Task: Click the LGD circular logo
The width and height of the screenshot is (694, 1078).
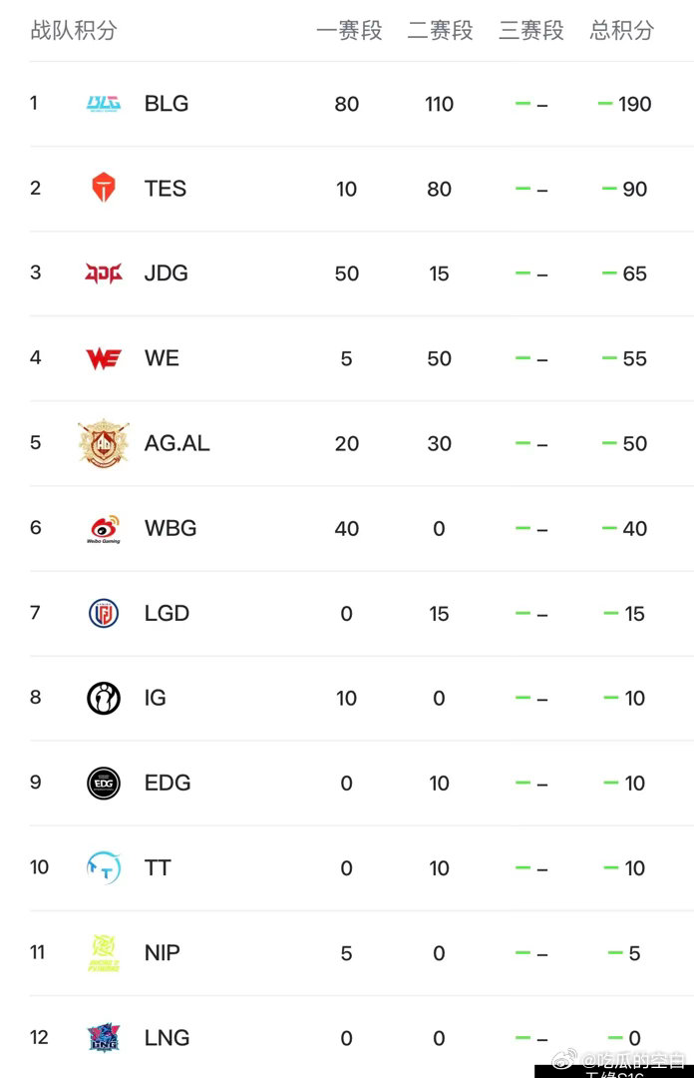Action: (104, 613)
